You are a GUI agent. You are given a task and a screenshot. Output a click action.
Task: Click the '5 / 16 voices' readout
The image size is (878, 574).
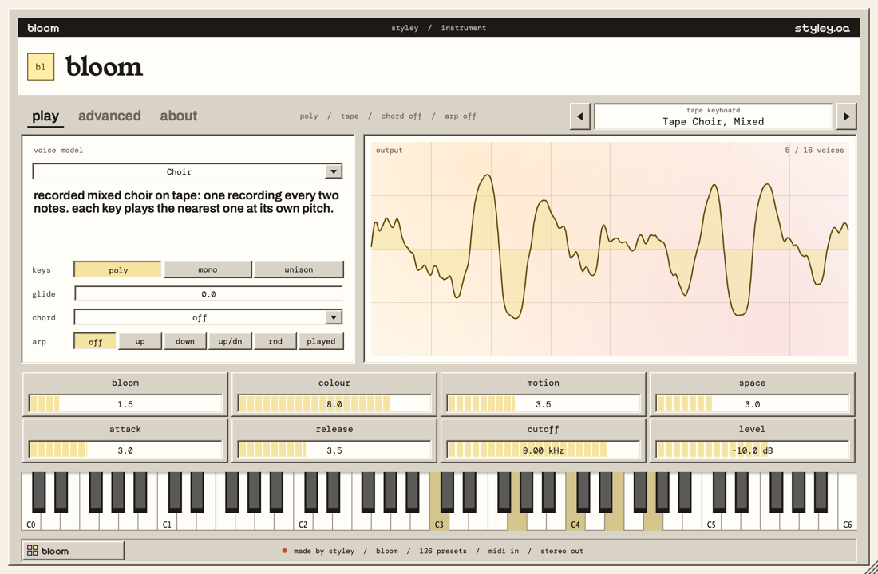(814, 150)
